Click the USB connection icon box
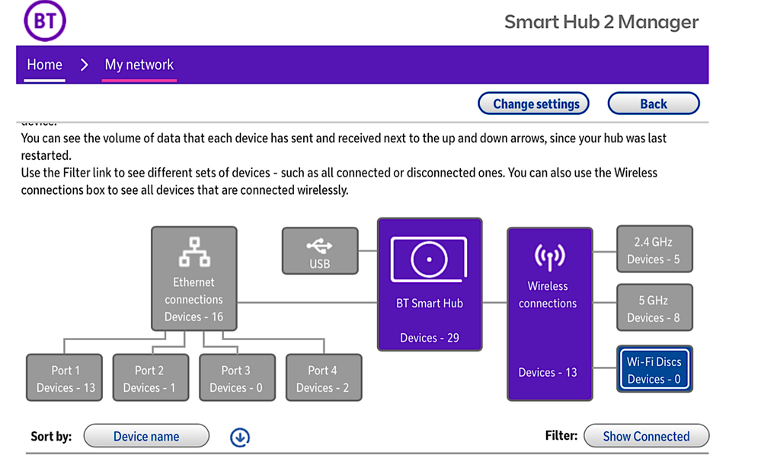This screenshot has width=761, height=471. coord(320,250)
